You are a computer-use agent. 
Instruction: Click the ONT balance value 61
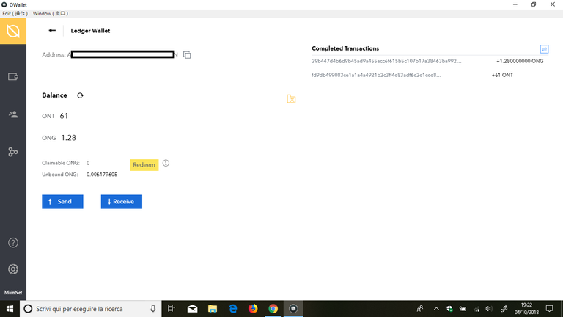(x=64, y=116)
